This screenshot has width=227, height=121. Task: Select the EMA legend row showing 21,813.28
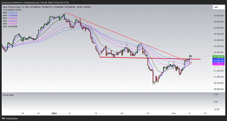pos(10,18)
